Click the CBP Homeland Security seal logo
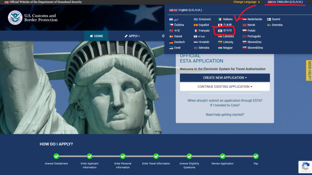 (x=15, y=17)
